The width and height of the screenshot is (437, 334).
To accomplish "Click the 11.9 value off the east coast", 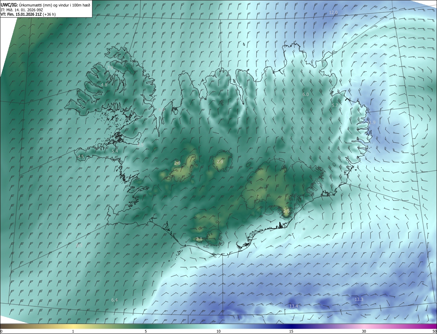I will click(x=371, y=122).
